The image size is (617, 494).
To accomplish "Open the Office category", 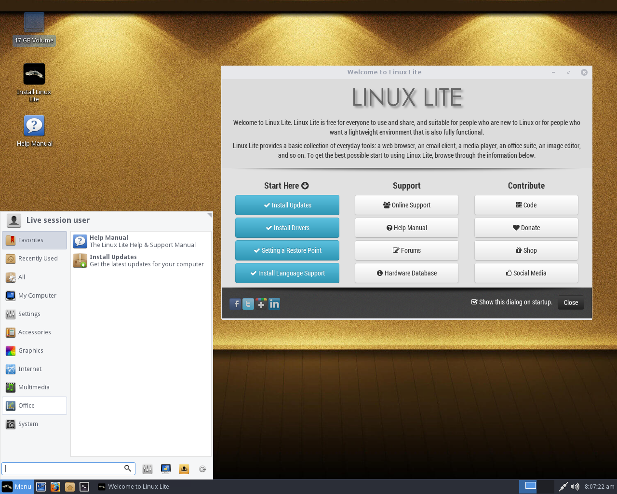I will click(x=34, y=406).
